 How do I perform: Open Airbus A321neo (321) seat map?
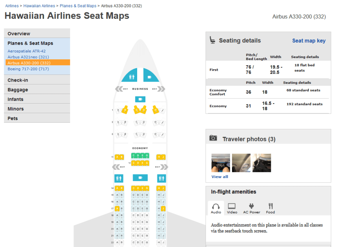coord(28,57)
